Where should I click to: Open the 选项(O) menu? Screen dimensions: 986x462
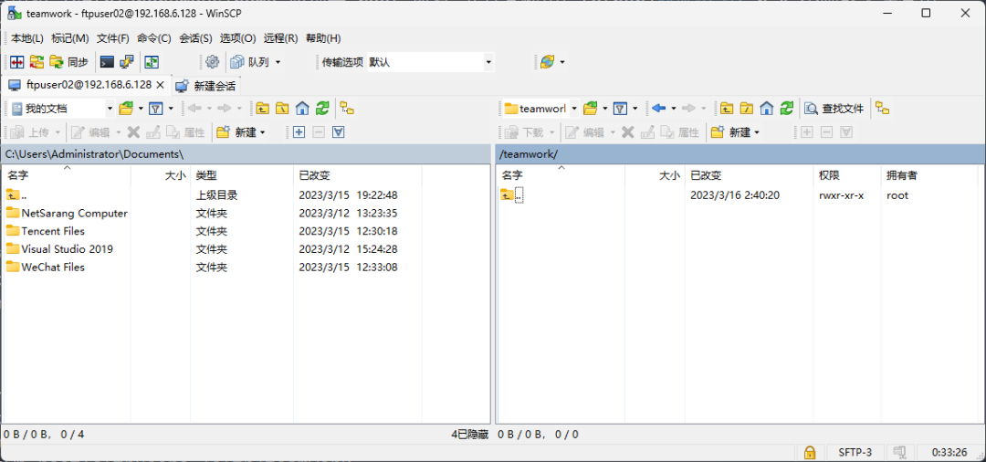pyautogui.click(x=237, y=38)
